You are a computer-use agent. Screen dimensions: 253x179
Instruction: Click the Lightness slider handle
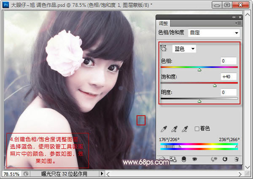199,101
